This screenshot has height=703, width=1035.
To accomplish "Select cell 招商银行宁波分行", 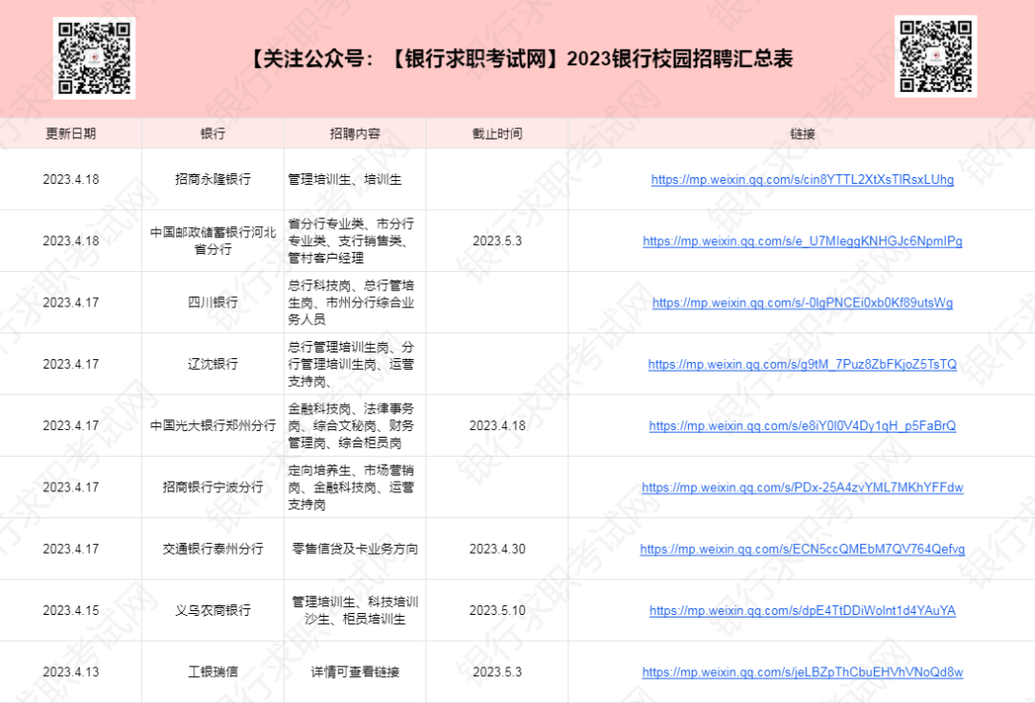I will click(213, 487).
